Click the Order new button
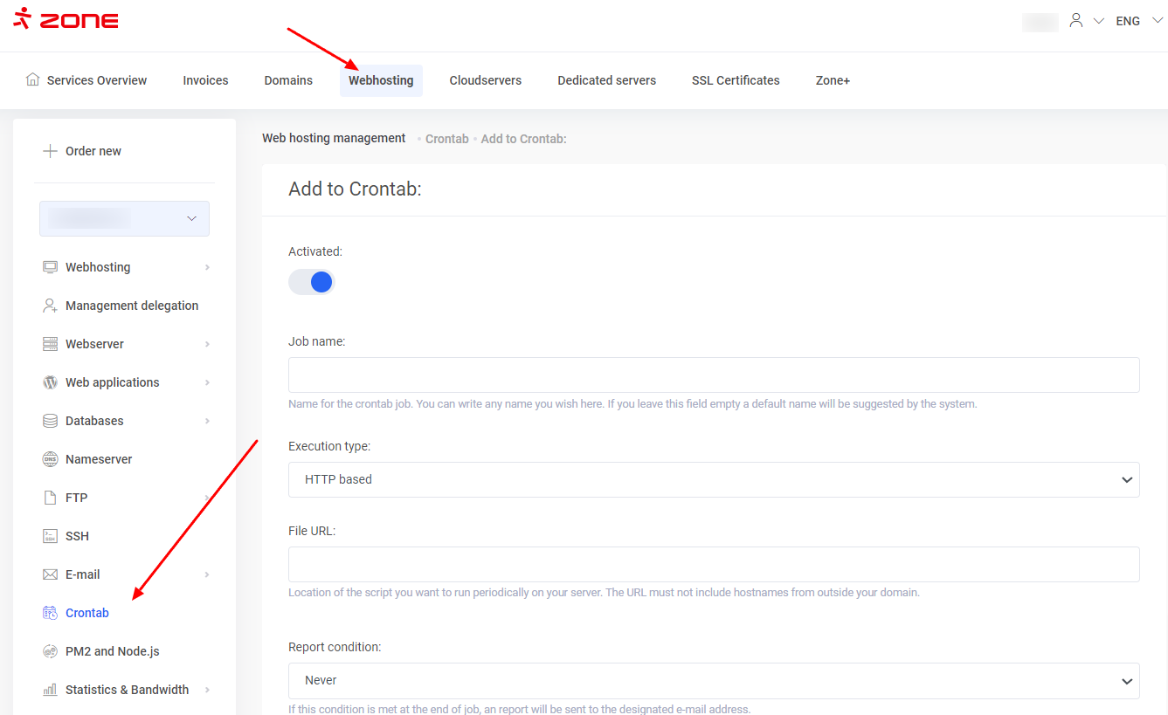The width and height of the screenshot is (1168, 715). [x=83, y=151]
